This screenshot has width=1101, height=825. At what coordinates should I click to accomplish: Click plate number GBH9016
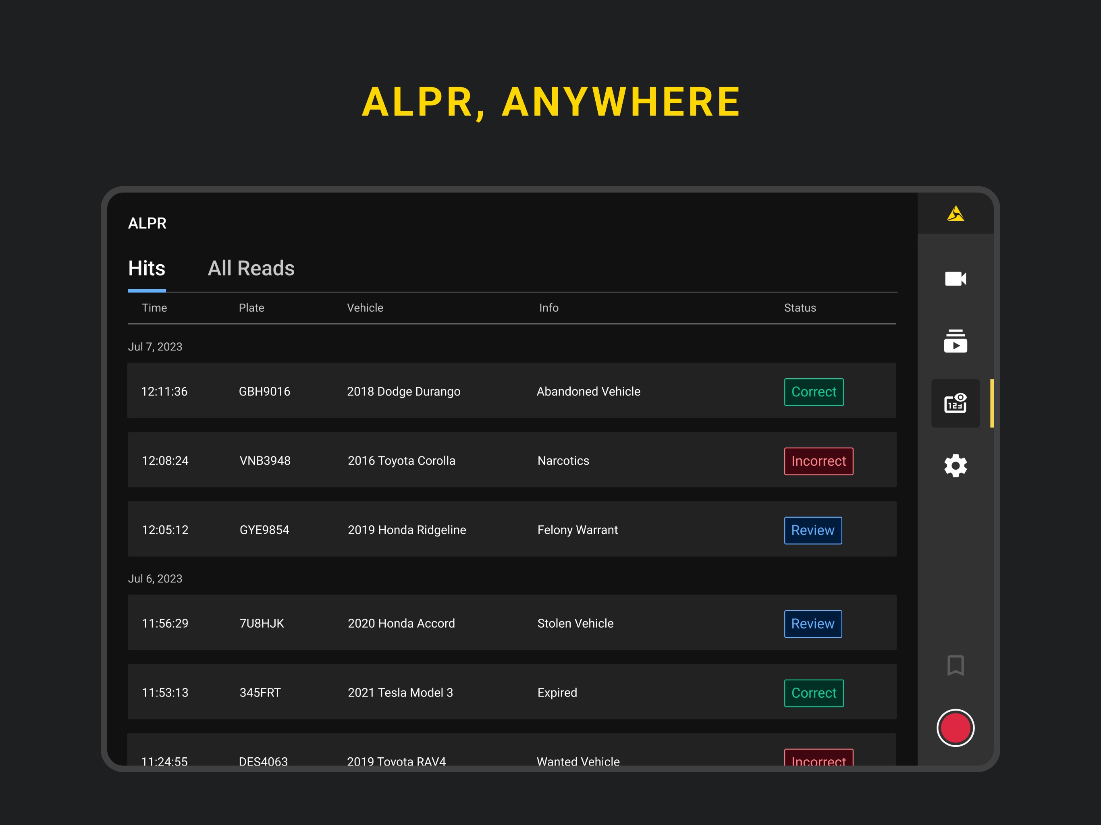tap(264, 392)
